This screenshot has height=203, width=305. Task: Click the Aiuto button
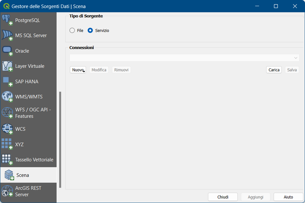click(288, 197)
